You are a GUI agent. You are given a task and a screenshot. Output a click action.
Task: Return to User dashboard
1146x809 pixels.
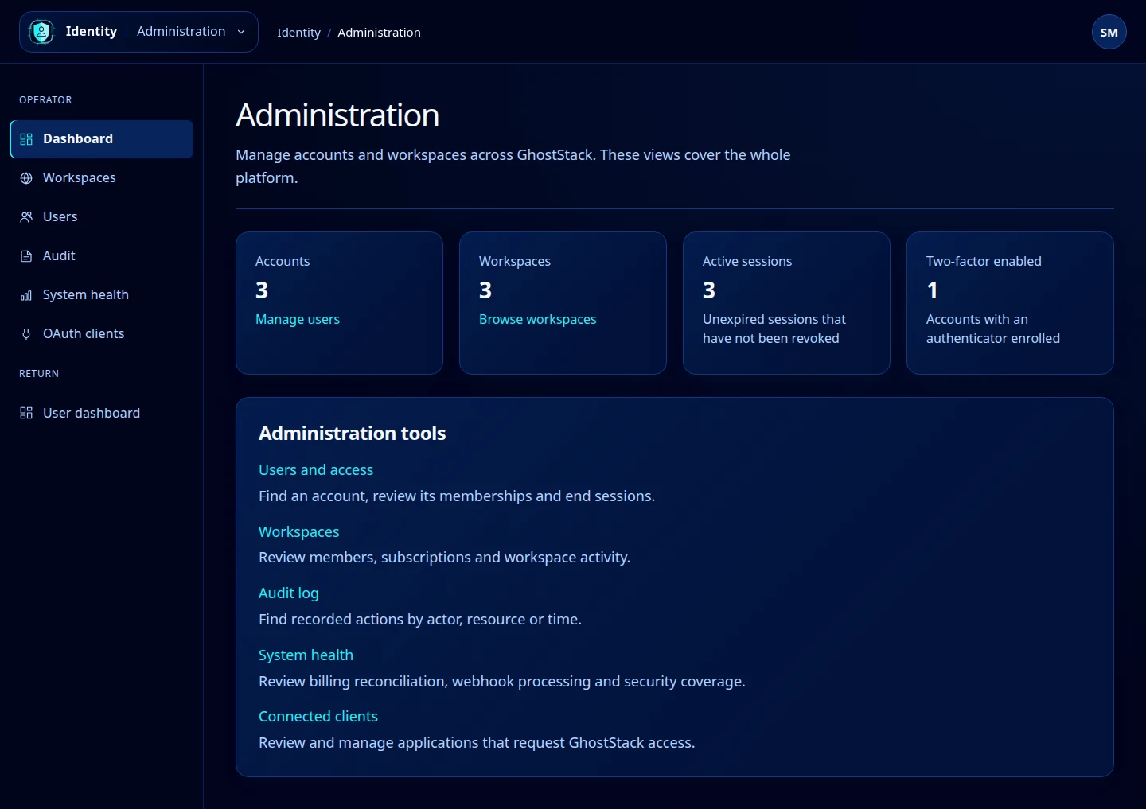coord(102,413)
